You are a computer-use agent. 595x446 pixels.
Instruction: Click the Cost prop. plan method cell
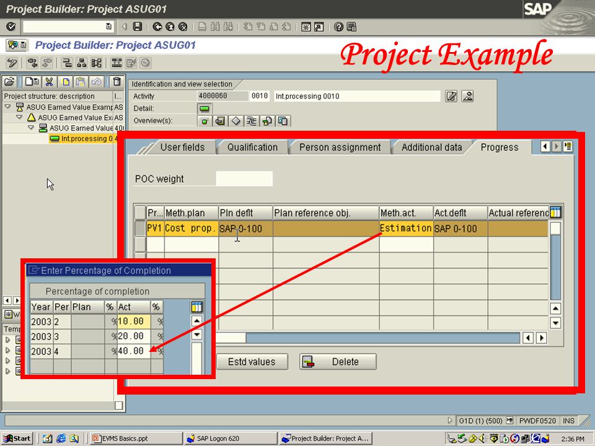[x=192, y=229]
